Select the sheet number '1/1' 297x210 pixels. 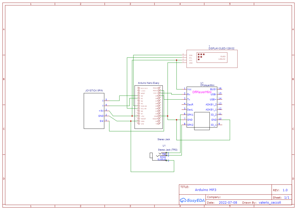pos(287,198)
